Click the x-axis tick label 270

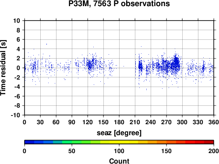click(166, 122)
